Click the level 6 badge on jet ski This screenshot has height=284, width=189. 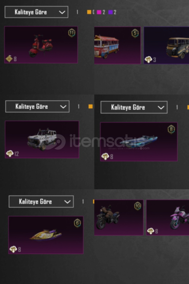[77, 223]
